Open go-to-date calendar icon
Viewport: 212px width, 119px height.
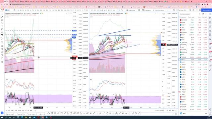pos(35,111)
